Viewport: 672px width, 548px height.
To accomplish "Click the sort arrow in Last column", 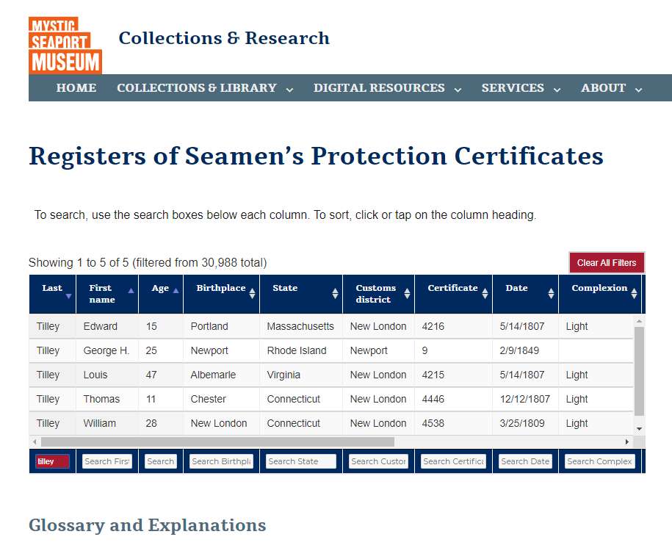I will tap(68, 296).
